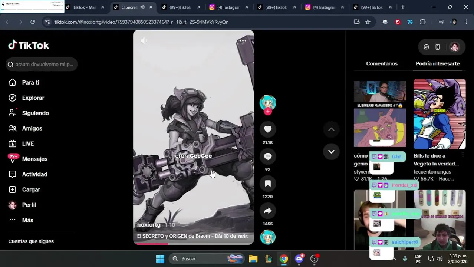Go back in browser history
The width and height of the screenshot is (474, 267).
pyautogui.click(x=7, y=22)
